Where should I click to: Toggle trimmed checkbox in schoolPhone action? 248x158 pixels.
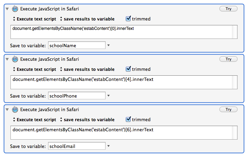(128, 69)
